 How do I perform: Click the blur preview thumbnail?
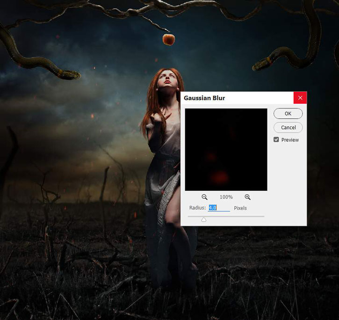point(226,150)
